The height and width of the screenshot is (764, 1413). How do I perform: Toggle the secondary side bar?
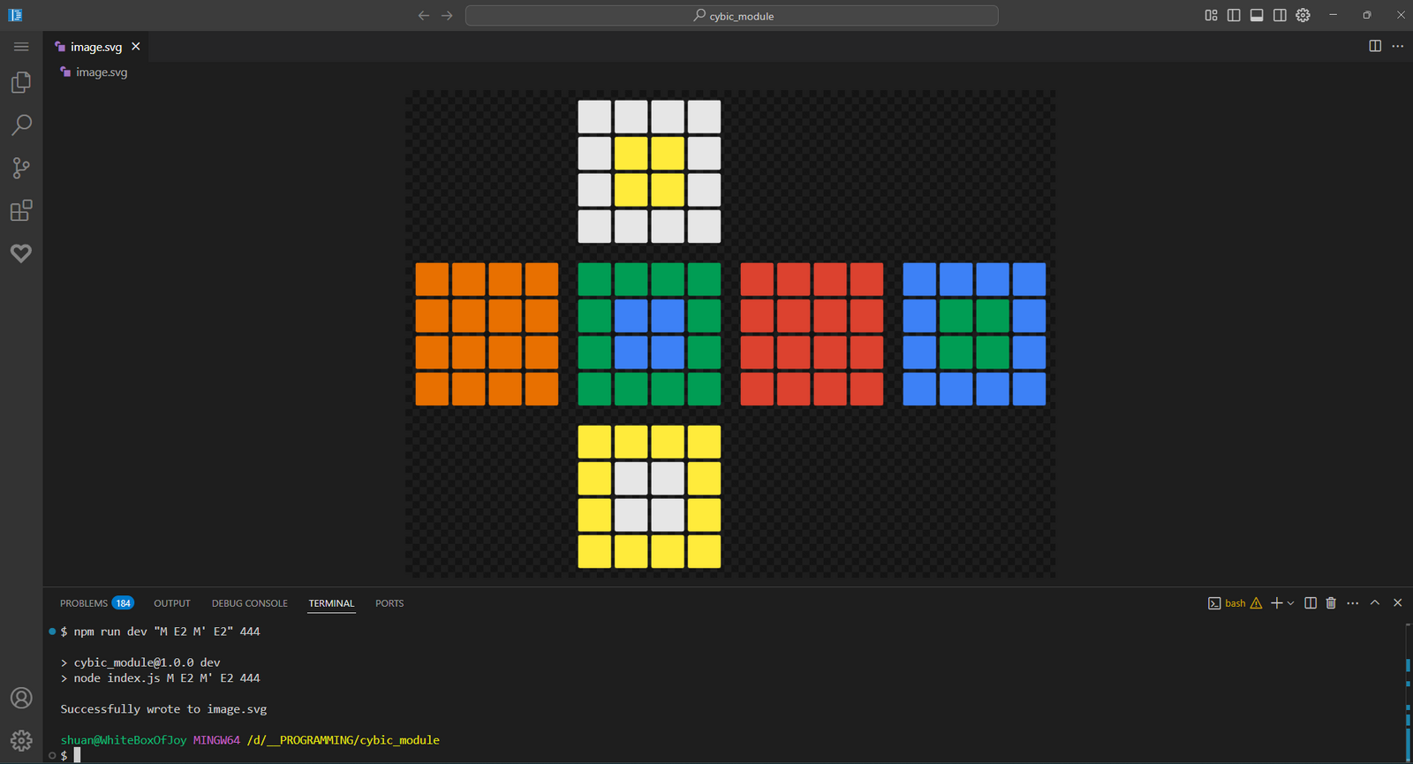(x=1280, y=15)
